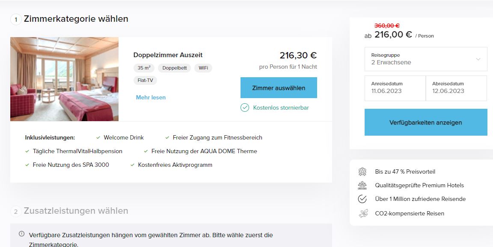Viewport: 493px width, 247px height.
Task: Click the step 2 number circle
Action: point(16,211)
